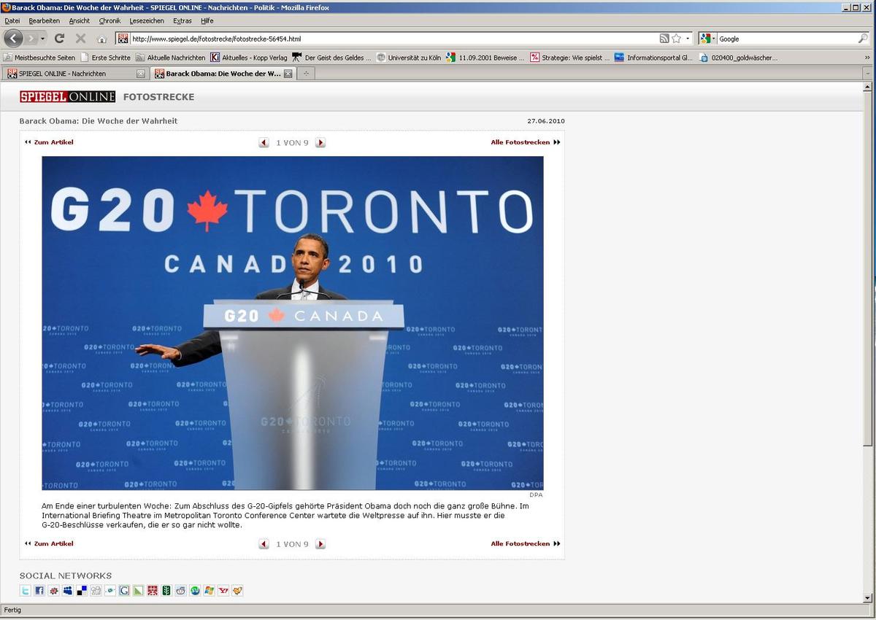Open the top 'Alle Fotostrecken' link
Screen dimensions: 876x620
[520, 142]
